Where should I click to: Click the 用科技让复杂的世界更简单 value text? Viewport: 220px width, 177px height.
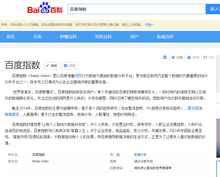pyautogui.click(x=153, y=168)
